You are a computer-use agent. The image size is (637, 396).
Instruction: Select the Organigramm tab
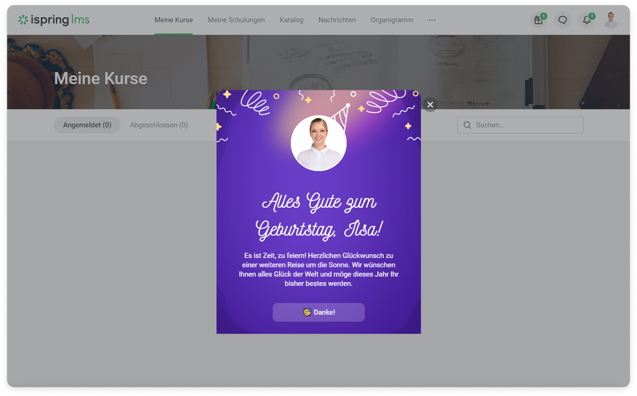[x=392, y=20]
